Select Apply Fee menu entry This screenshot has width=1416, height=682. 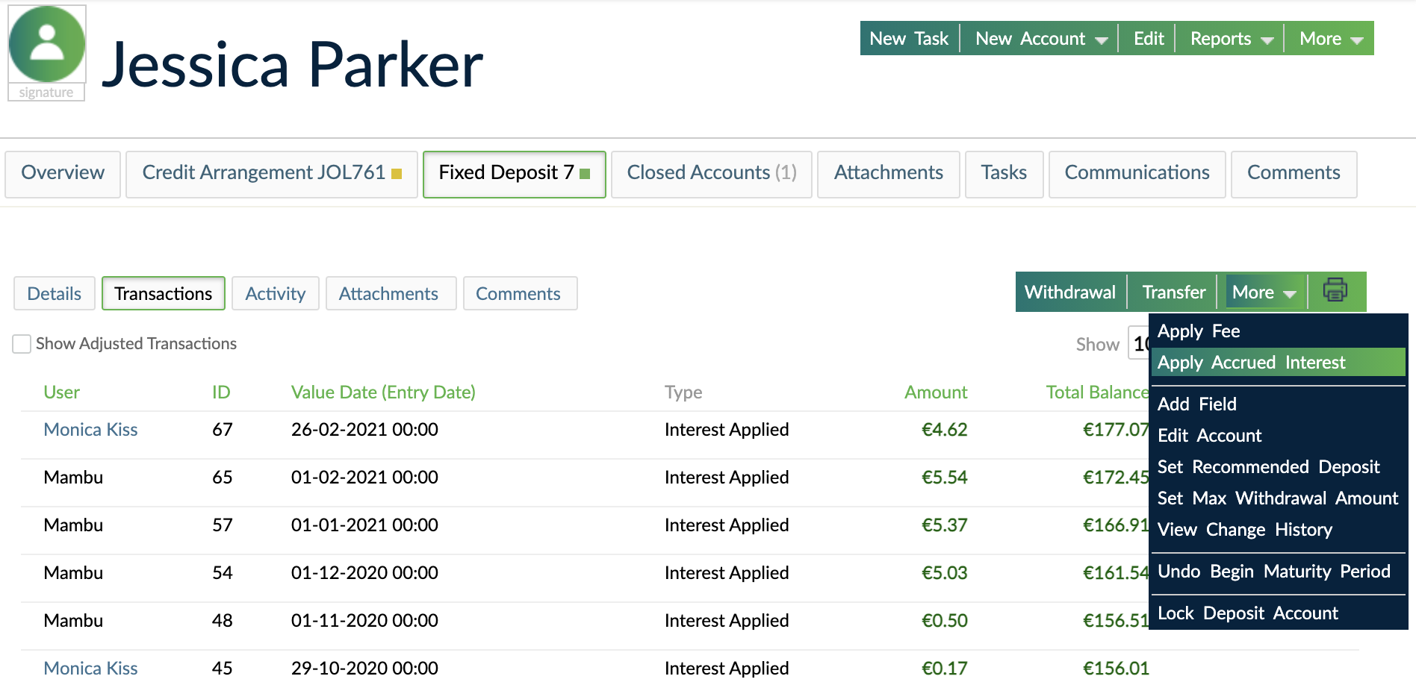coord(1198,331)
